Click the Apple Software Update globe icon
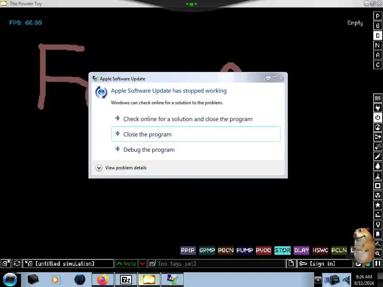 [101, 92]
